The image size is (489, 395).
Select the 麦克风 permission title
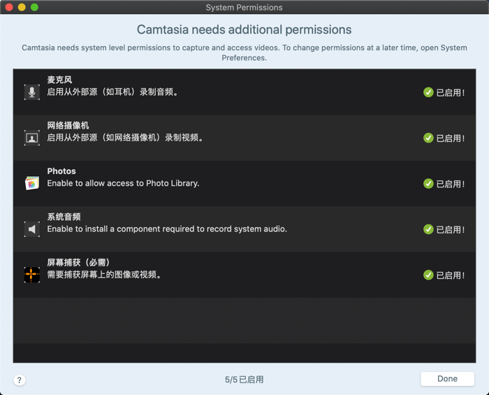[x=59, y=80]
